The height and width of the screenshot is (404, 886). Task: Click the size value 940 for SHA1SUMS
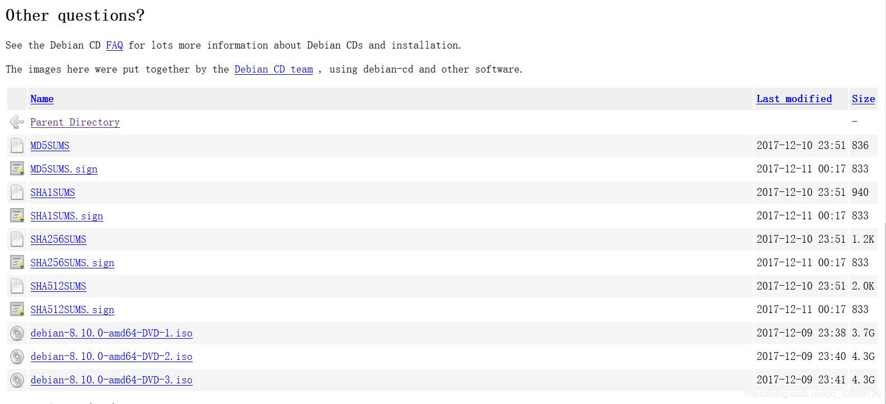point(860,193)
